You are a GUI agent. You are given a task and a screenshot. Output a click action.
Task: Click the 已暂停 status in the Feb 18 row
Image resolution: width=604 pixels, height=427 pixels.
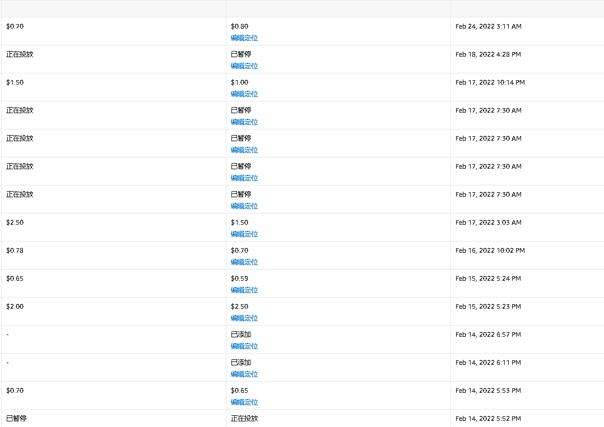point(239,54)
